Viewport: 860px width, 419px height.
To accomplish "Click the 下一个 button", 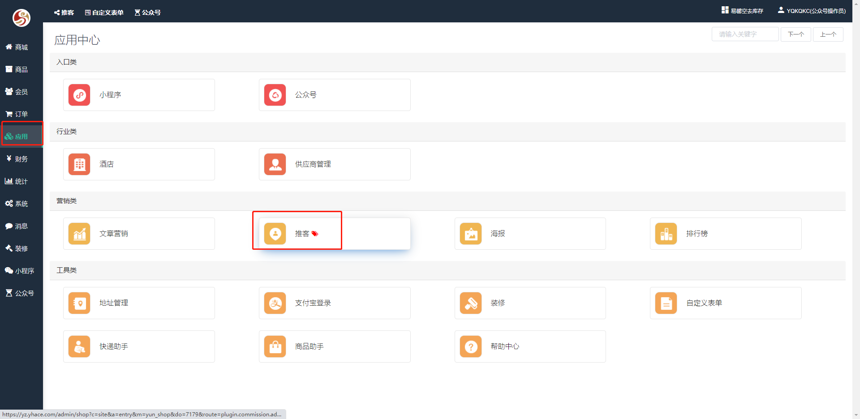I will point(796,34).
